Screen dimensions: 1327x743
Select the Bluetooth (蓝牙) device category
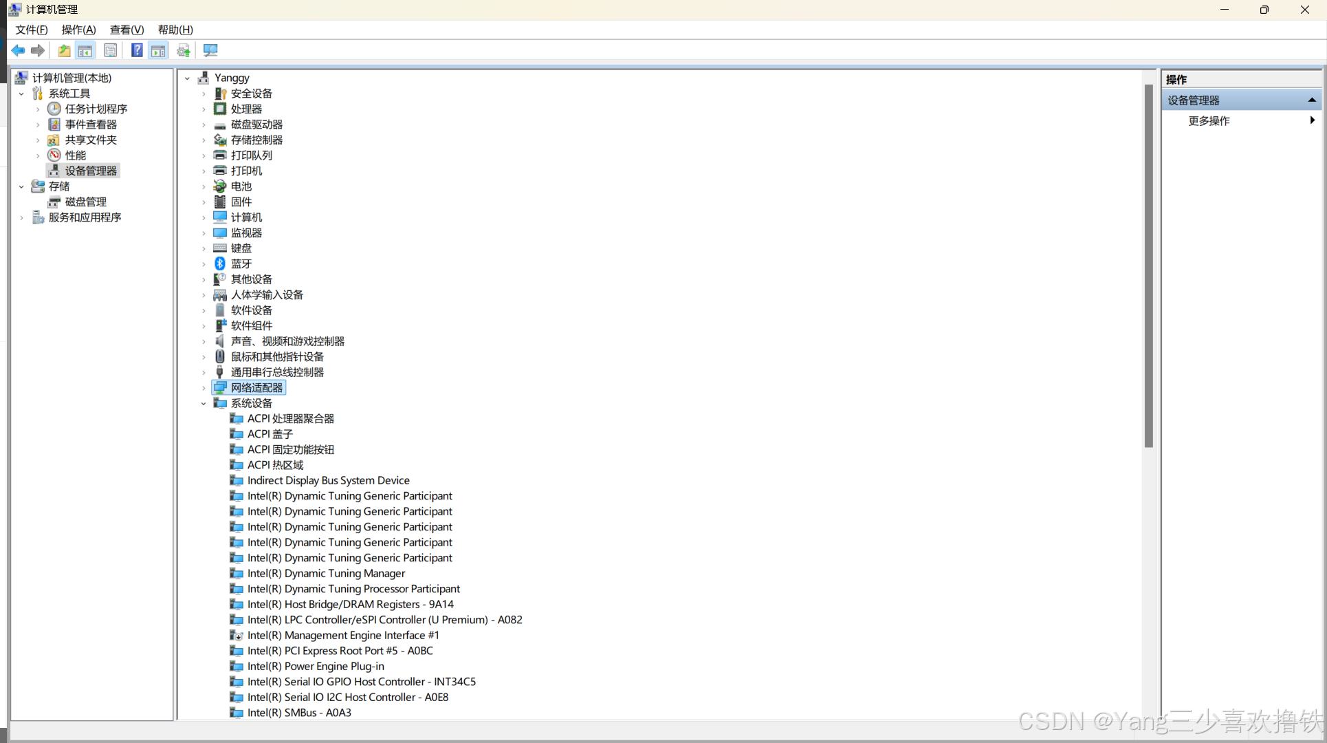pos(241,263)
